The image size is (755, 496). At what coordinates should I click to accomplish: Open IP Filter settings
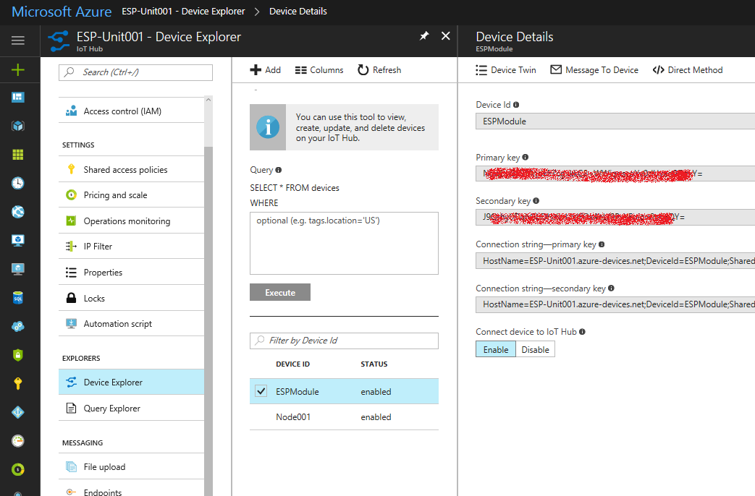(131, 247)
